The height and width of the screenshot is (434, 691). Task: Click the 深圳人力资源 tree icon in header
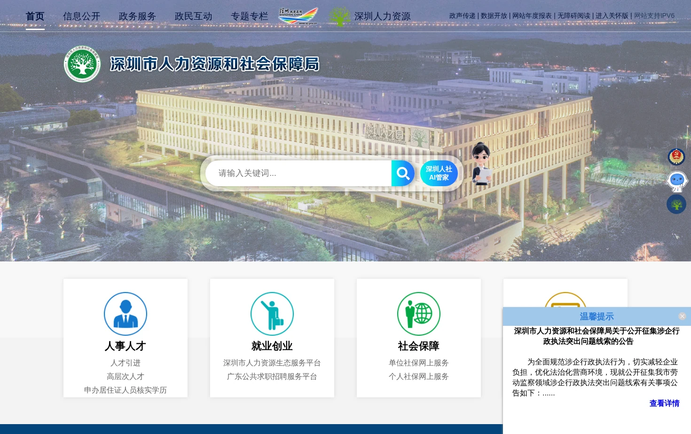(339, 16)
